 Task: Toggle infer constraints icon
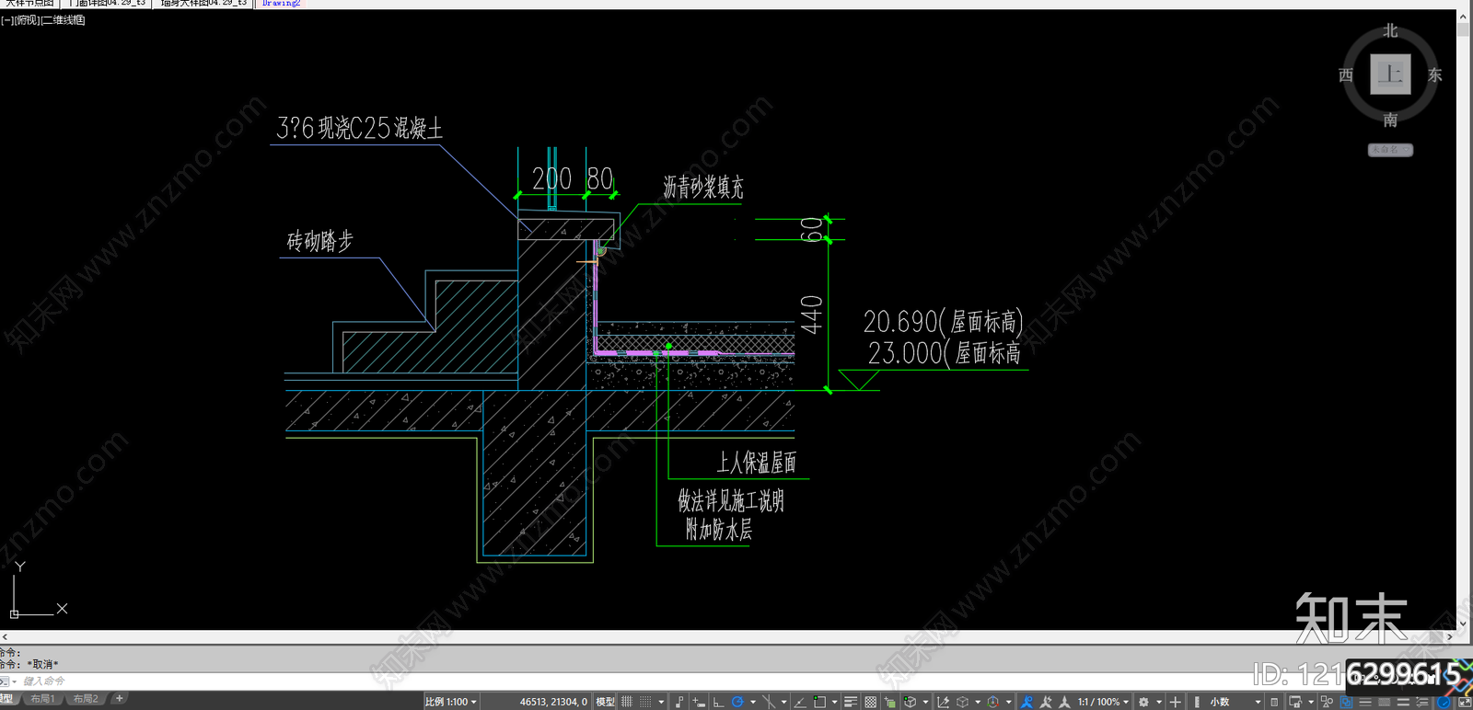coord(679,702)
